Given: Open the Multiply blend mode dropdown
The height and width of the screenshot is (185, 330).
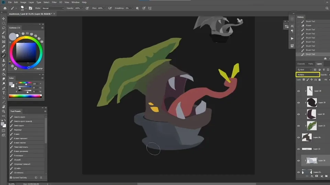Looking at the screenshot, I should tap(308, 75).
